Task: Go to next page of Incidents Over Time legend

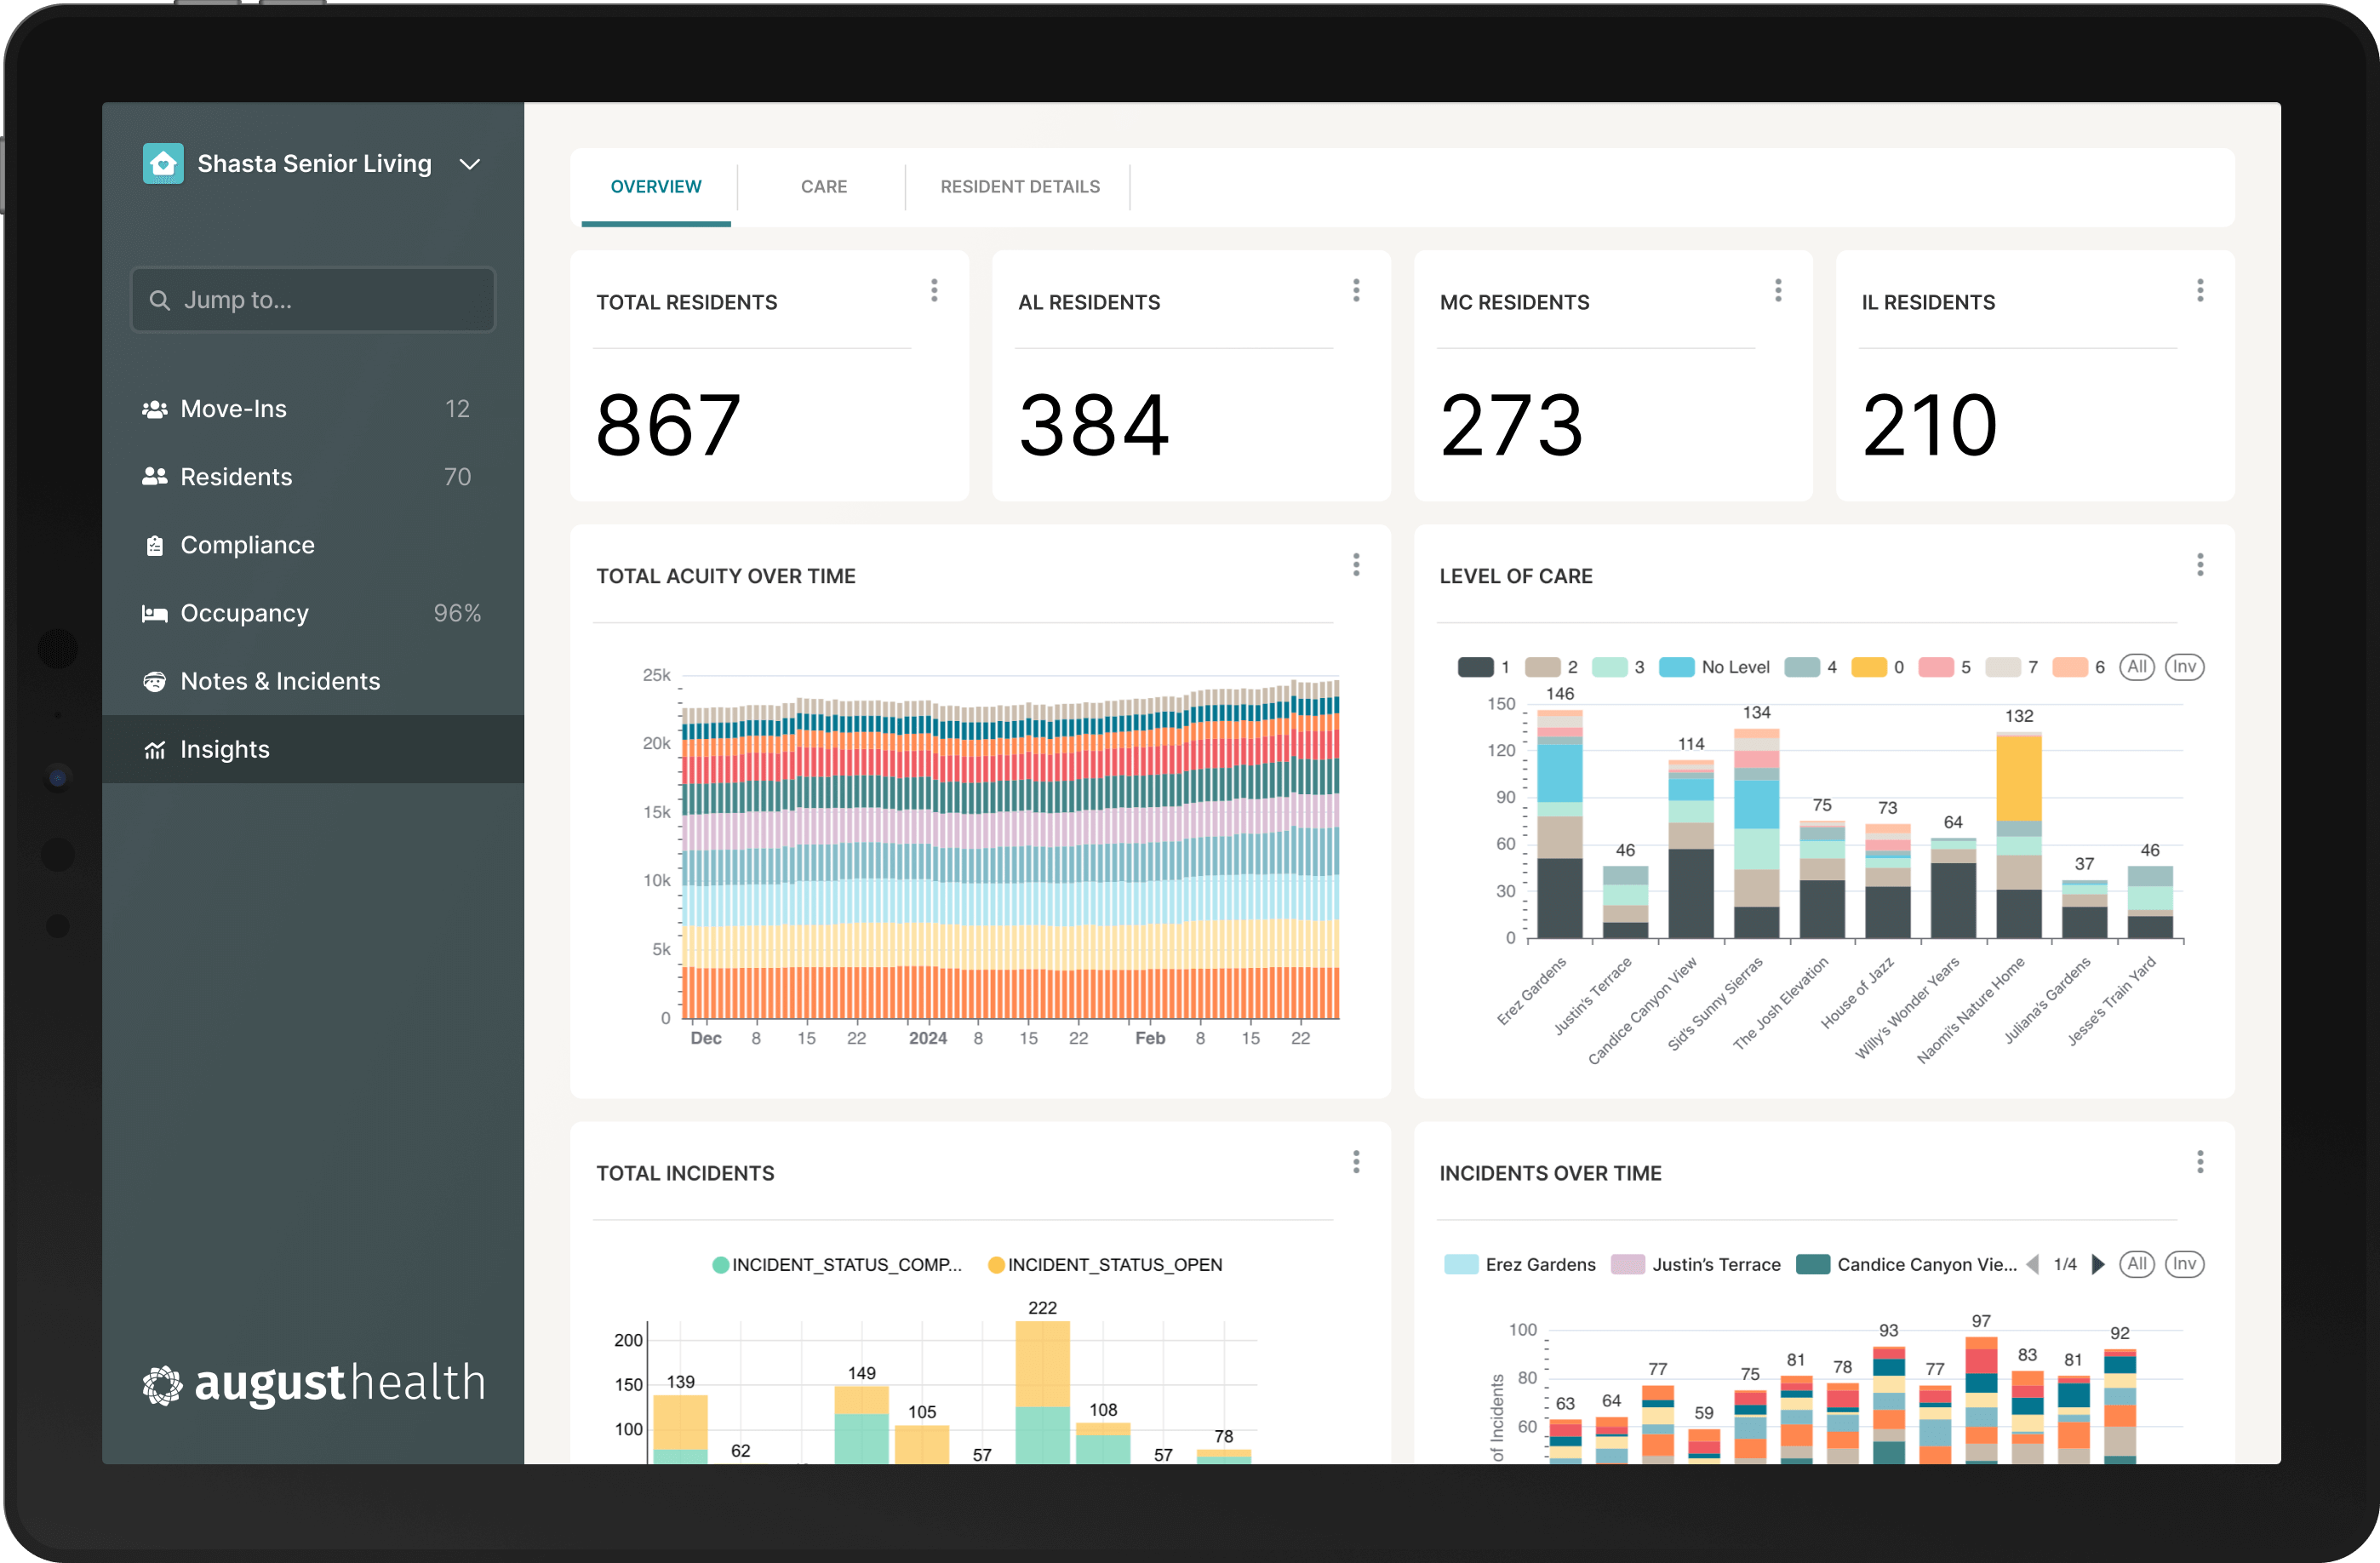Action: (x=2099, y=1264)
